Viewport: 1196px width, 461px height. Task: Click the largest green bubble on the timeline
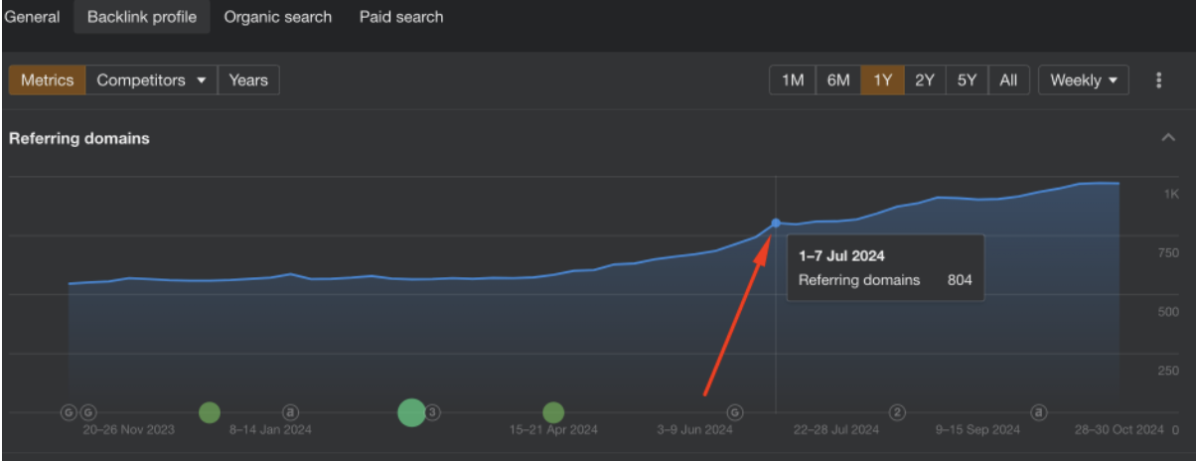[411, 411]
